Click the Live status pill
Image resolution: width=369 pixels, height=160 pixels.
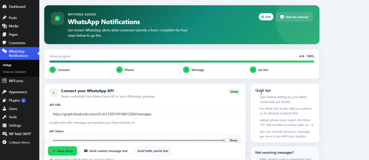[266, 17]
